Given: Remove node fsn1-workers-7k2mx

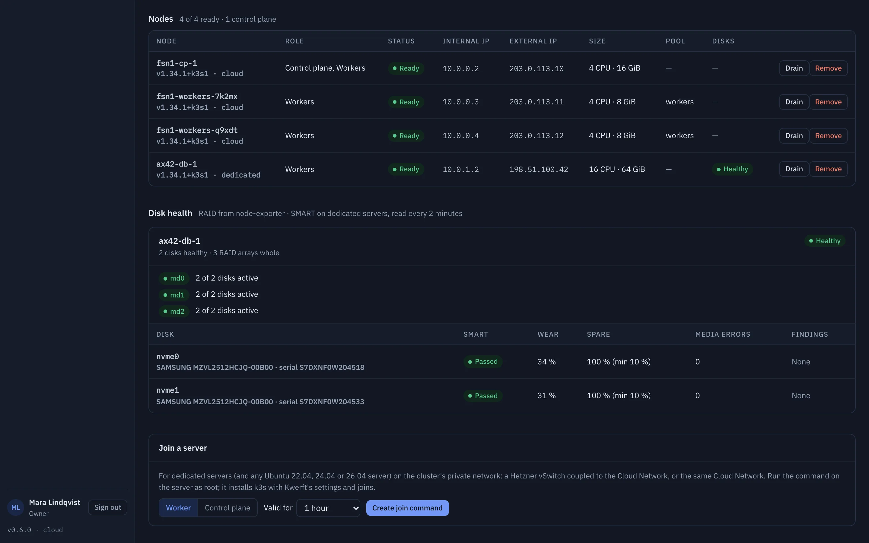Looking at the screenshot, I should click(828, 102).
